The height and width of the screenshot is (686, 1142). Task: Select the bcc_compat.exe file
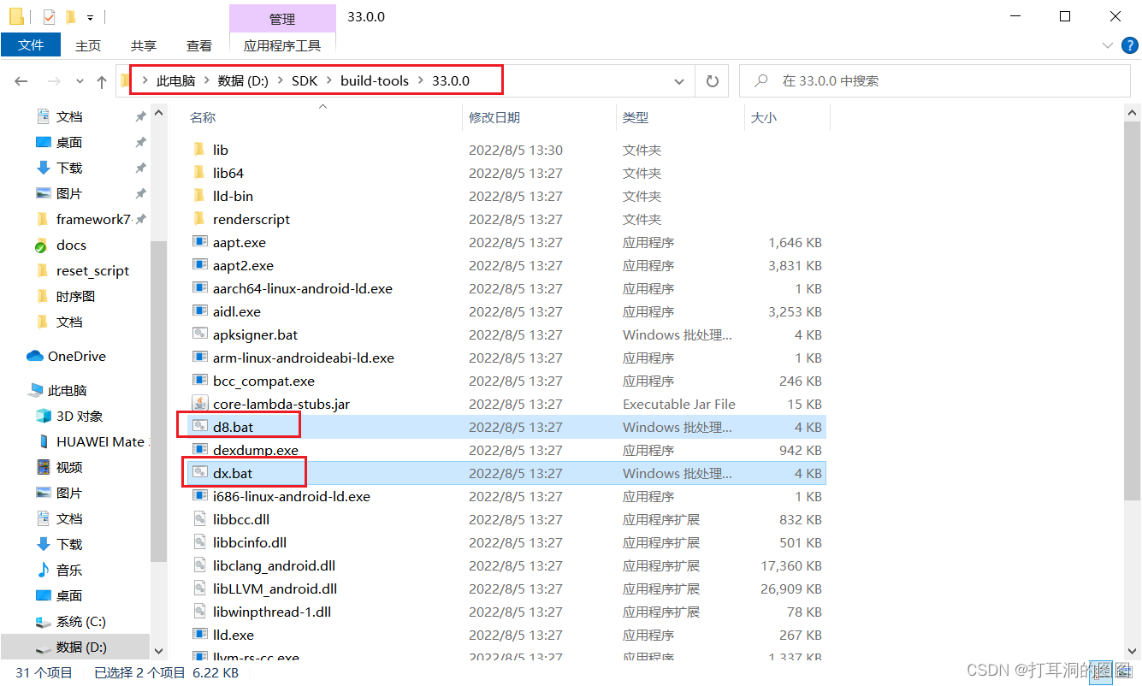tap(263, 381)
